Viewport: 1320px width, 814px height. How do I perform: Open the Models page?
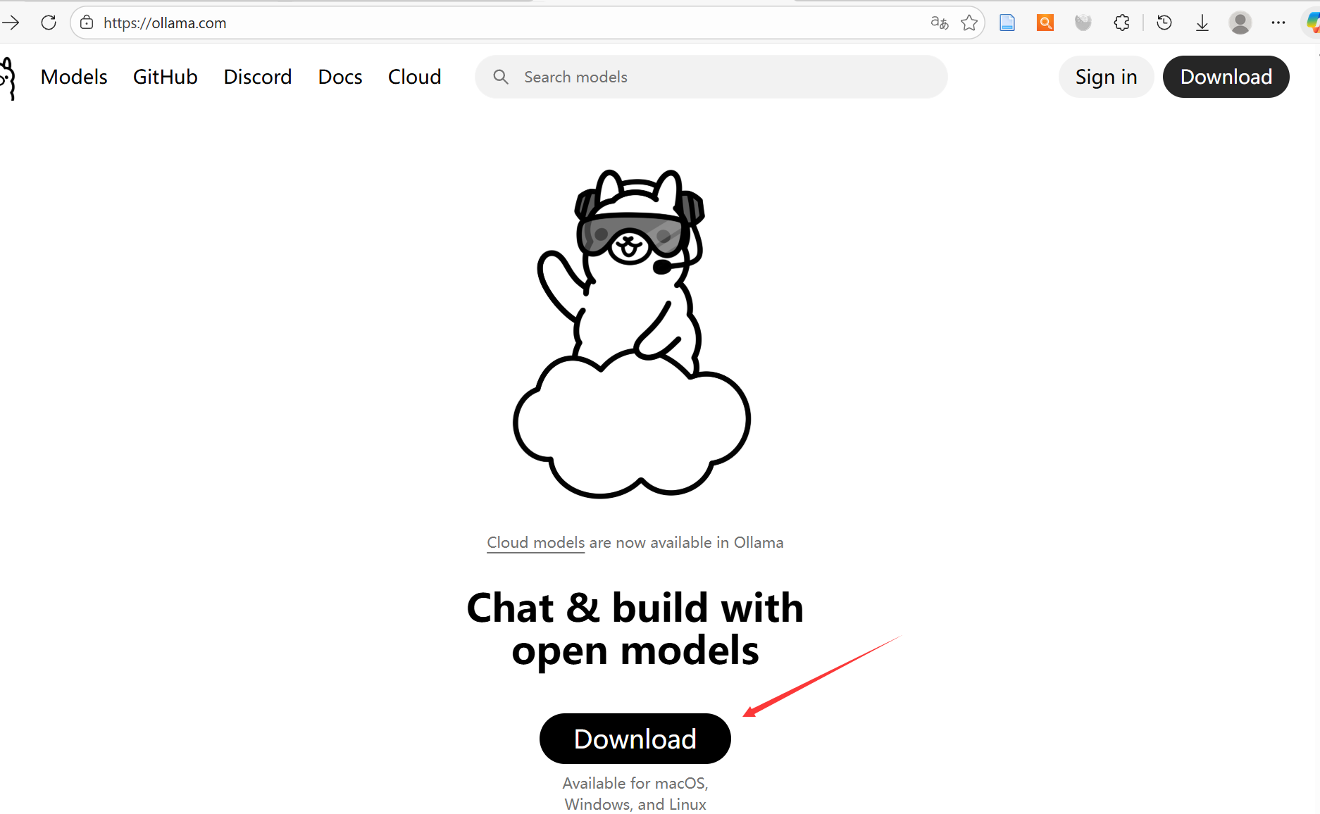click(74, 77)
